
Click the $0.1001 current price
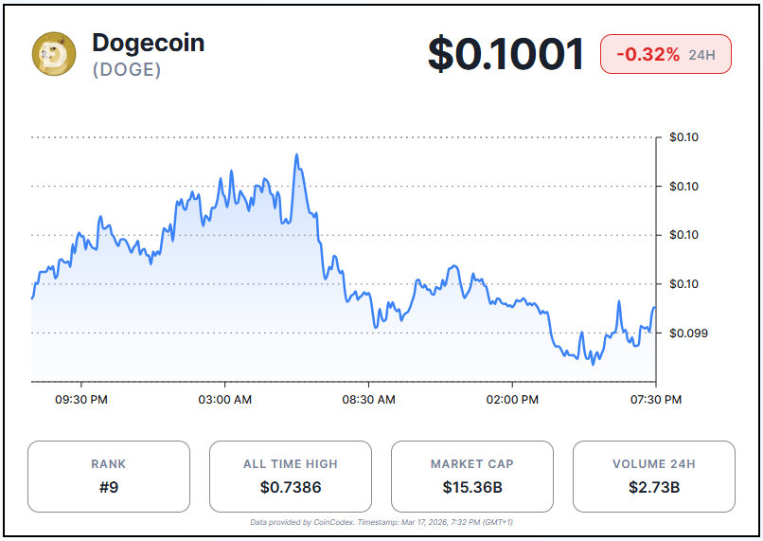coord(506,54)
